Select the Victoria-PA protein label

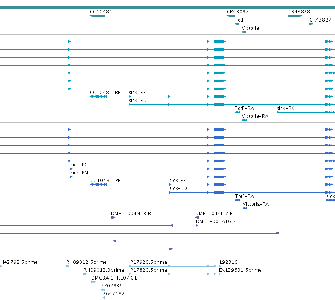click(256, 204)
